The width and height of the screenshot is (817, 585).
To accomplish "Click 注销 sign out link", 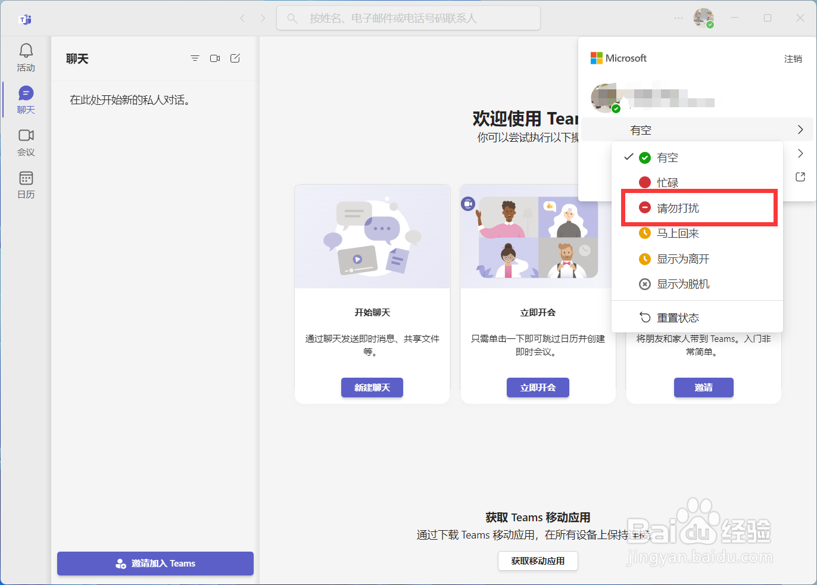I will tap(793, 59).
